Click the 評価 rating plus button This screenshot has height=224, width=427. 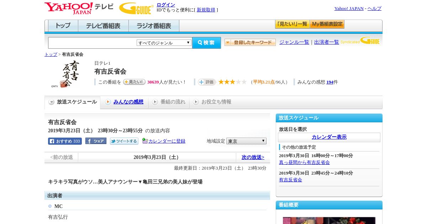pos(207,82)
